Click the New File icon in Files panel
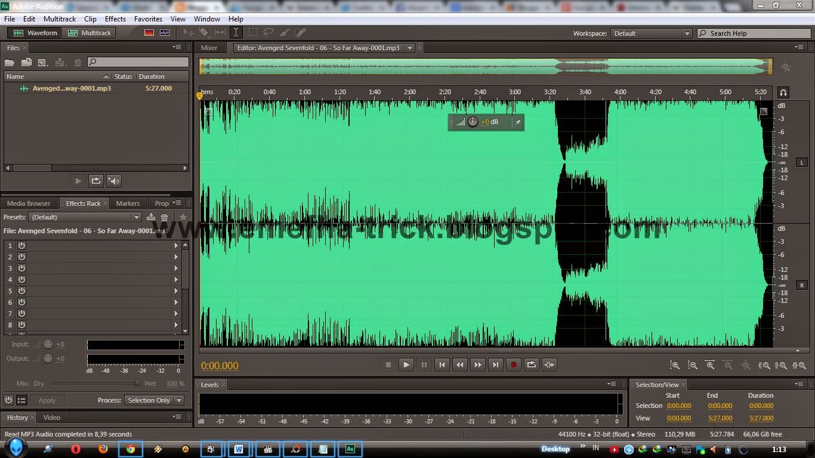This screenshot has height=458, width=815. (x=43, y=62)
